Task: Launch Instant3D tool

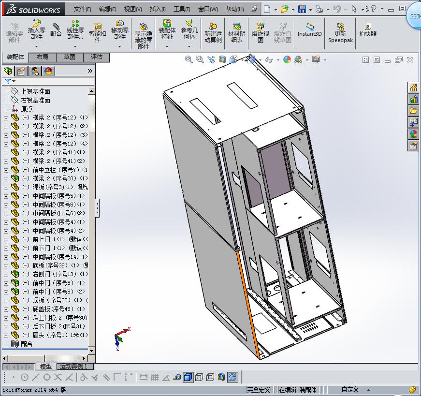Action: coord(309,30)
